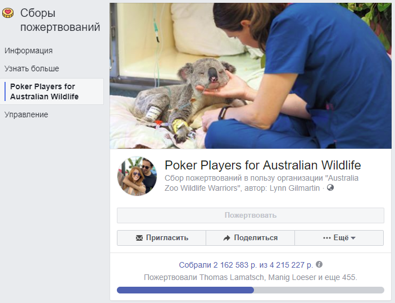Click the Поделиться share button
The height and width of the screenshot is (303, 395).
250,238
